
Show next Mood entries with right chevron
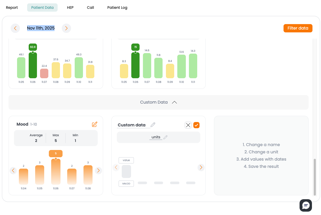[98, 170]
